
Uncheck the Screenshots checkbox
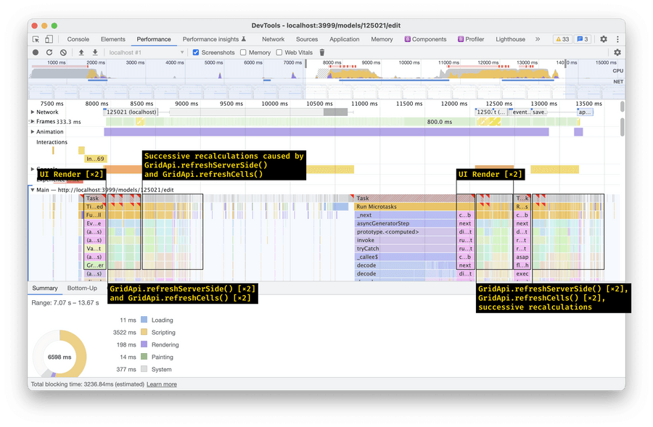tap(196, 52)
